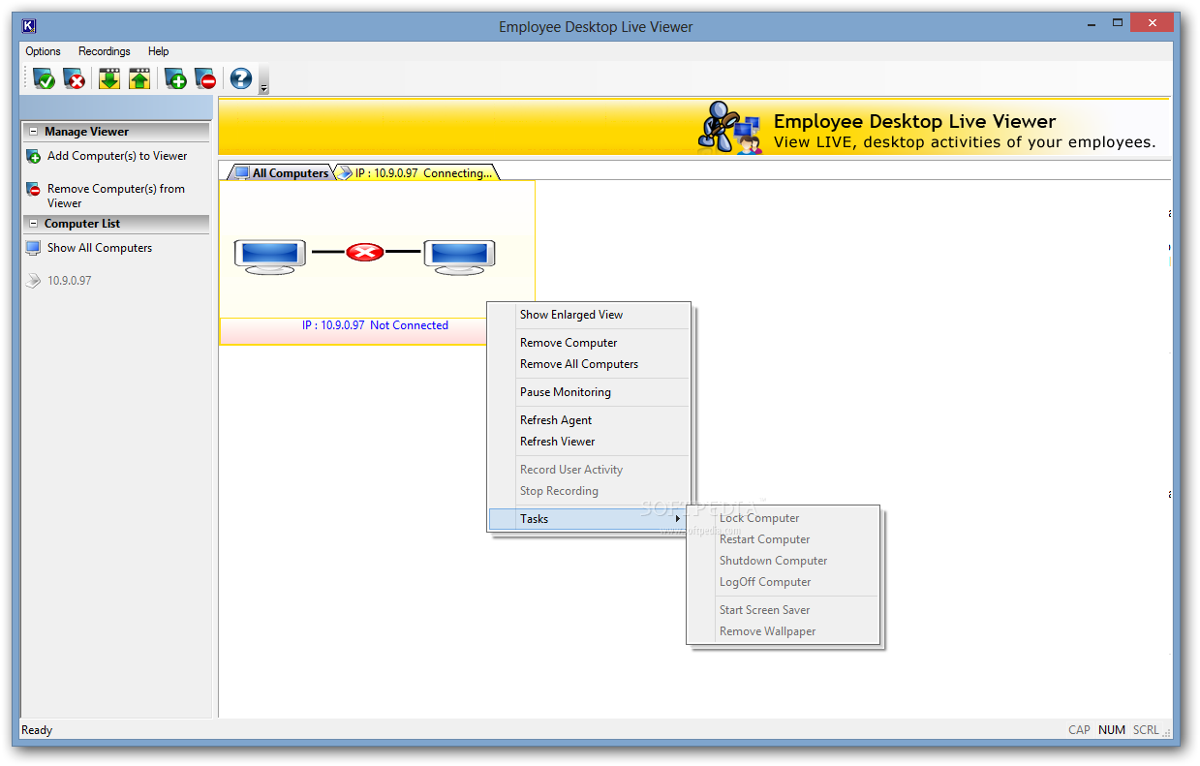Open help via the blue question mark icon
This screenshot has width=1200, height=766.
pyautogui.click(x=241, y=79)
